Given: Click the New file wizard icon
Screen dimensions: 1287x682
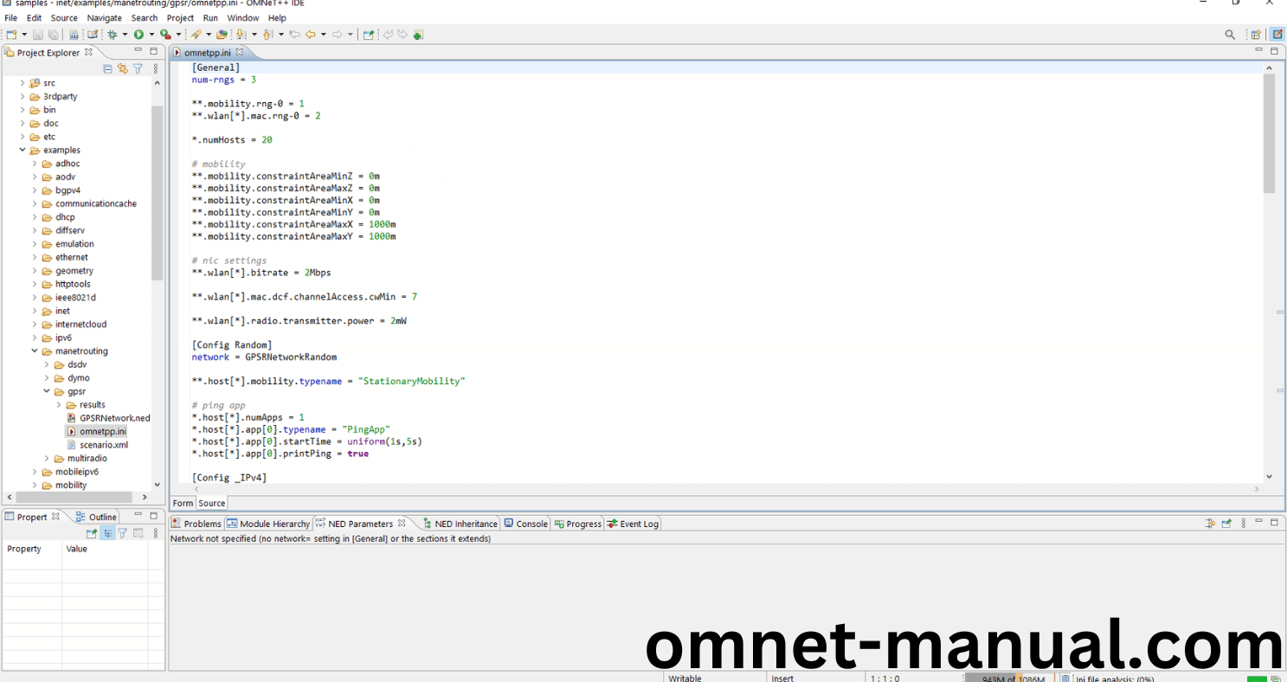Looking at the screenshot, I should (x=11, y=35).
